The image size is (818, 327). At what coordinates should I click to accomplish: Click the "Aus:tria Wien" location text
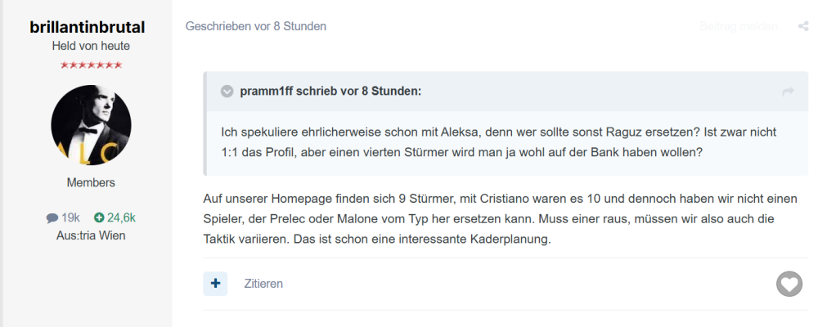click(91, 235)
